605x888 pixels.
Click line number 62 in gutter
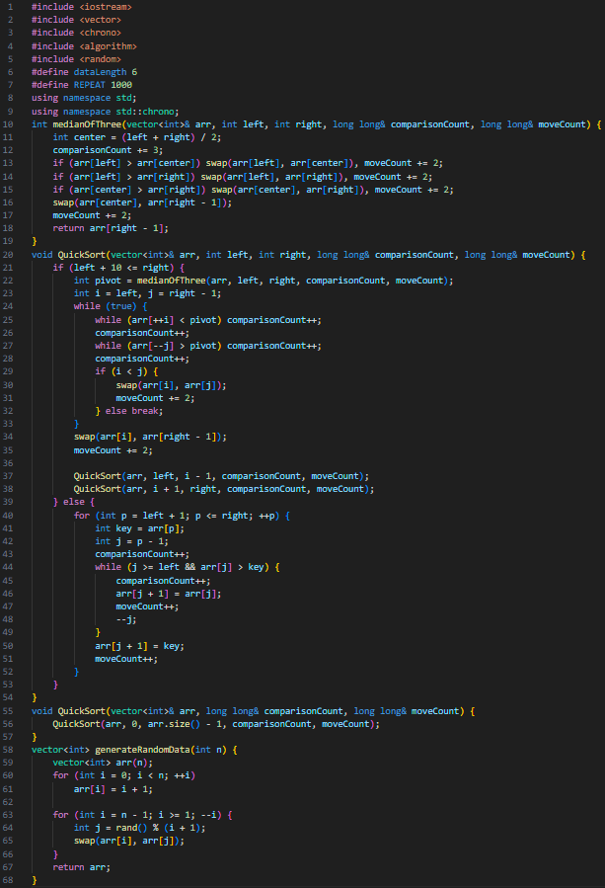pyautogui.click(x=8, y=802)
